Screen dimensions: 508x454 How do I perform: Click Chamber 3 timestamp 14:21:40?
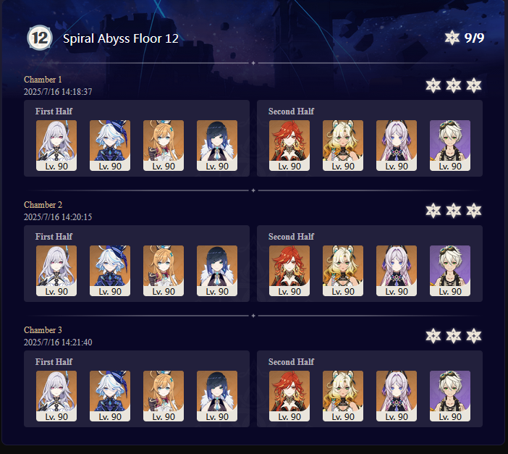(58, 342)
